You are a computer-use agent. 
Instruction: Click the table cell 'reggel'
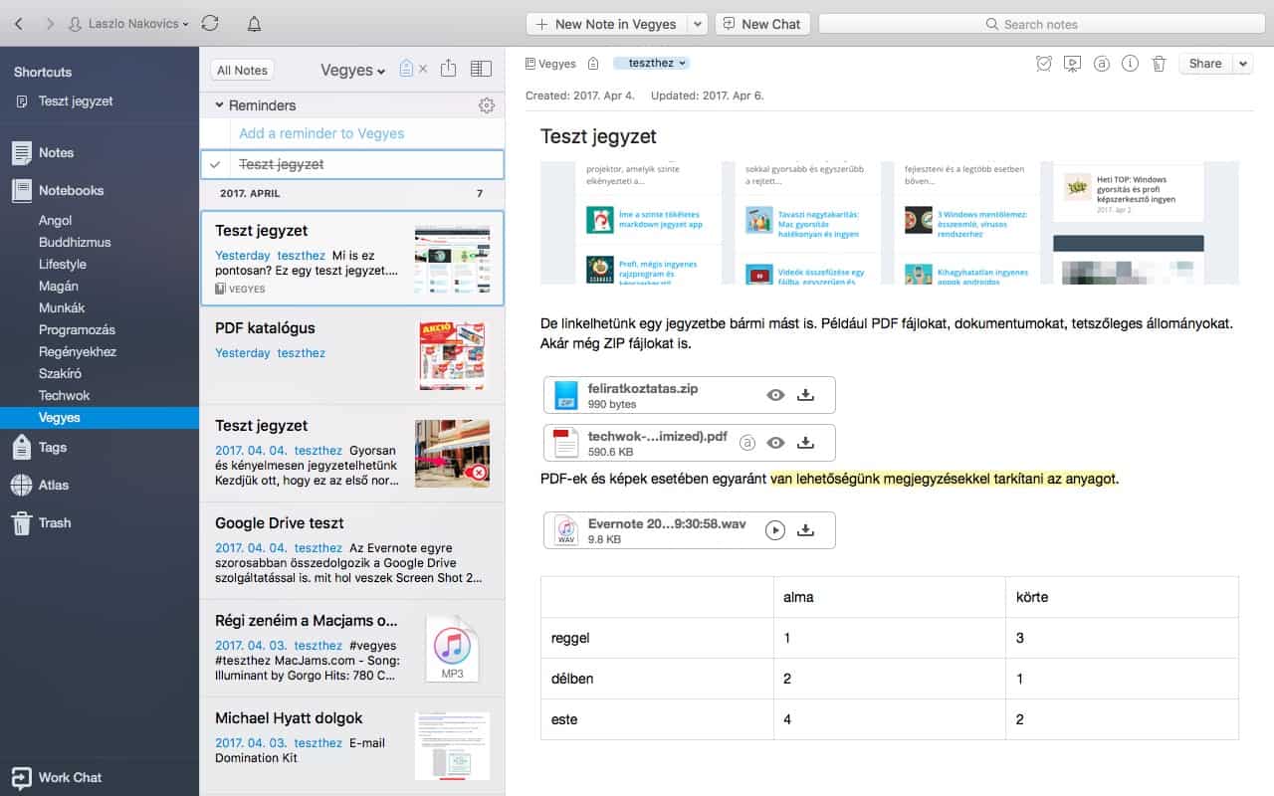pos(657,638)
